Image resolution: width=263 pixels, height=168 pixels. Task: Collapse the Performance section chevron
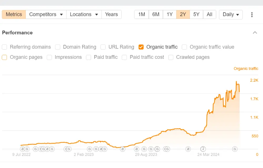[x=255, y=33]
